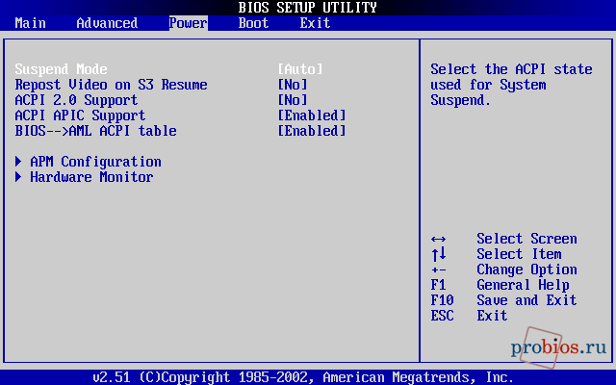Select Repost Video on S3 Resume
Viewport: 616px width, 385px height.
[112, 85]
